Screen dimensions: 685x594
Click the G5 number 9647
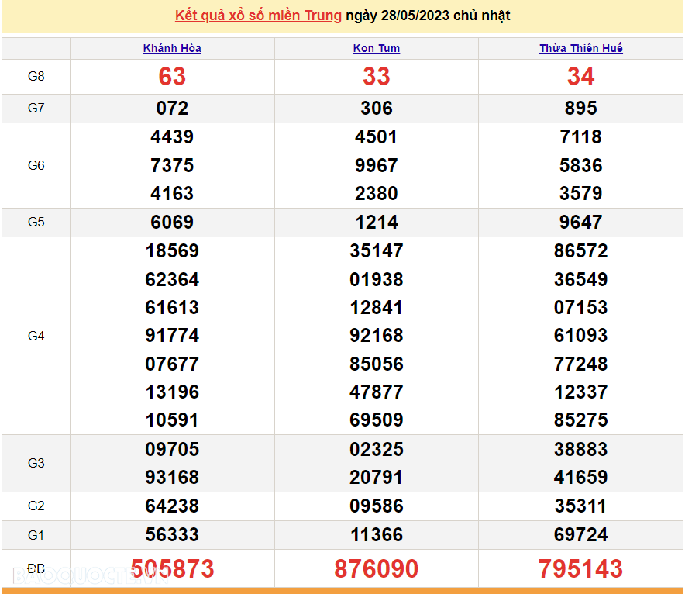(580, 223)
